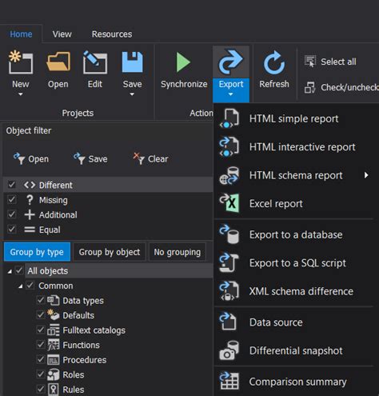Click the Edit project pencil icon
The image size is (379, 396).
(x=95, y=62)
